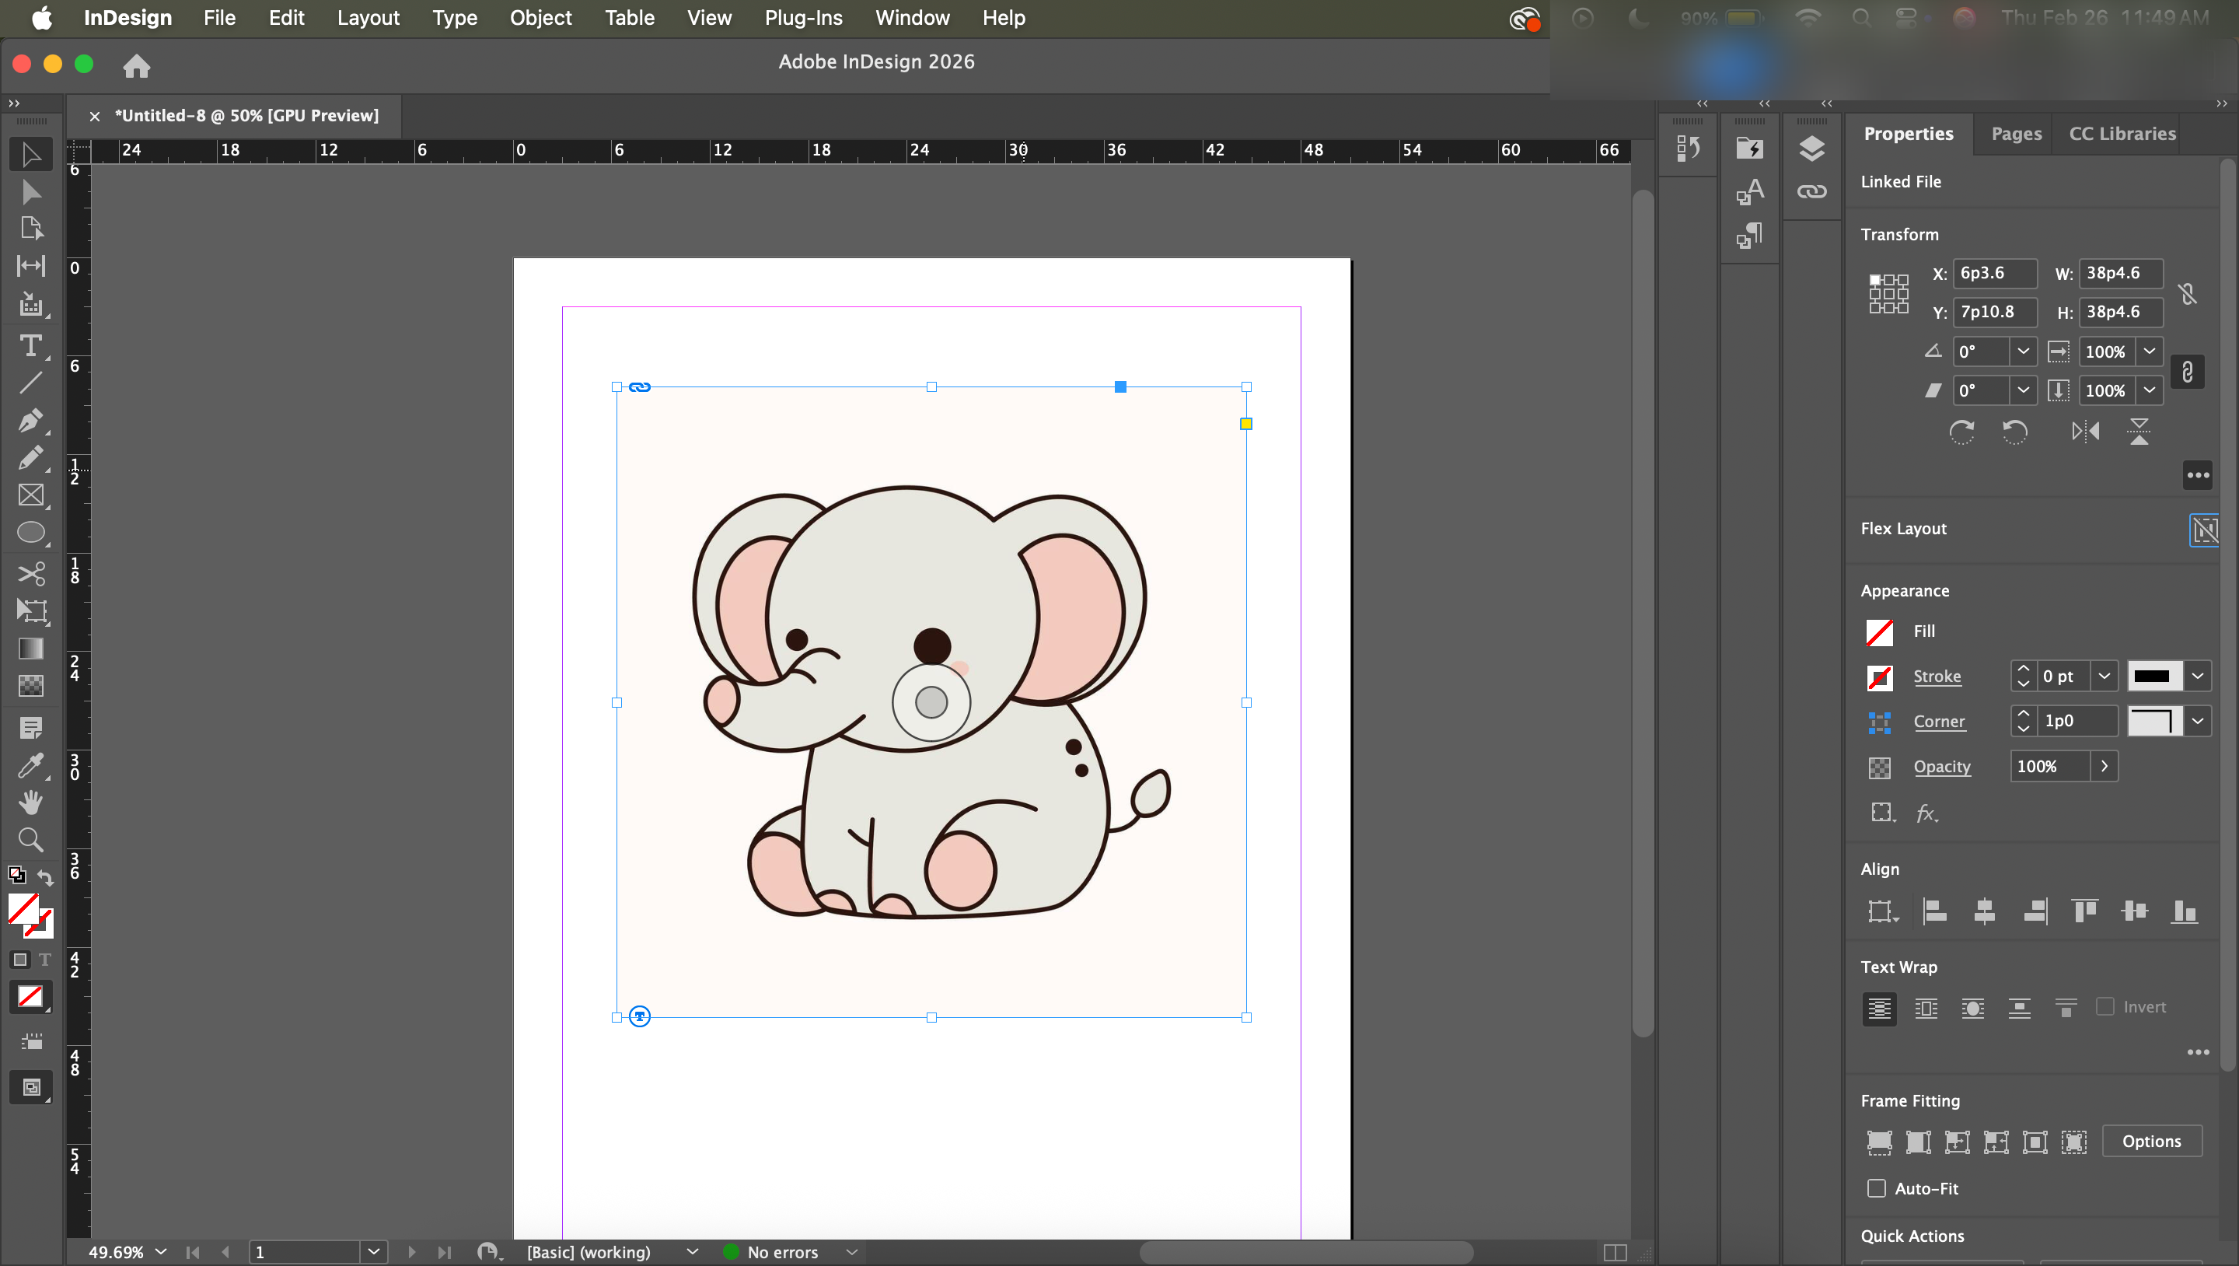The height and width of the screenshot is (1266, 2239).
Task: Open the rotation angle dropdown
Action: 2023,351
